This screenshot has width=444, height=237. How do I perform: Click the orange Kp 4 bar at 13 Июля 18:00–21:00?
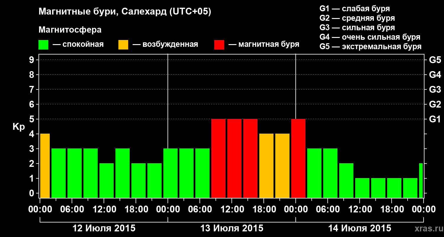[x=266, y=166]
